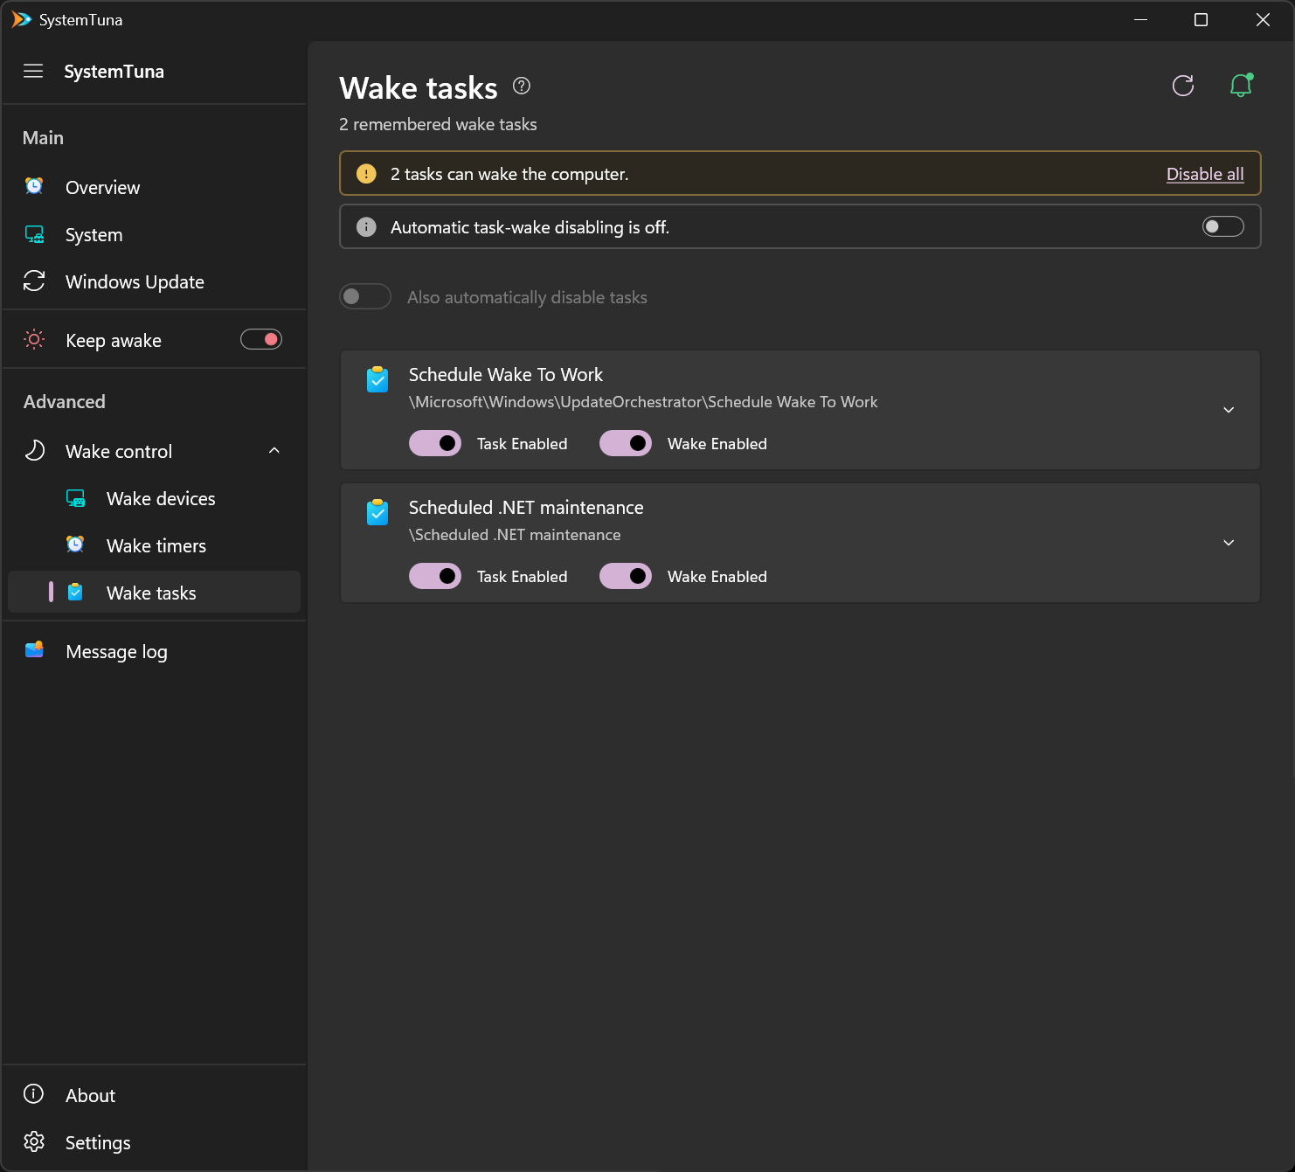Open the Settings page

tap(154, 1142)
